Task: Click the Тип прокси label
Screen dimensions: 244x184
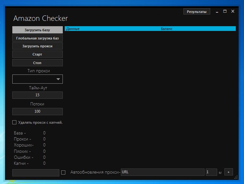Action: [x=39, y=71]
